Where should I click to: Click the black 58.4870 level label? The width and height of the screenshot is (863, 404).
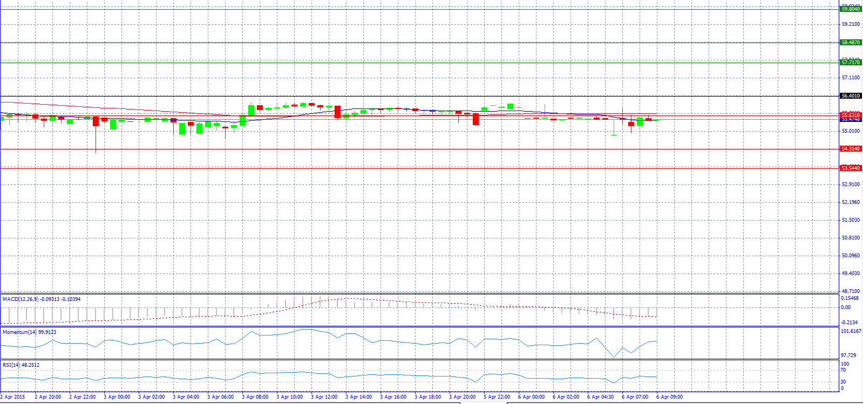[x=851, y=43]
